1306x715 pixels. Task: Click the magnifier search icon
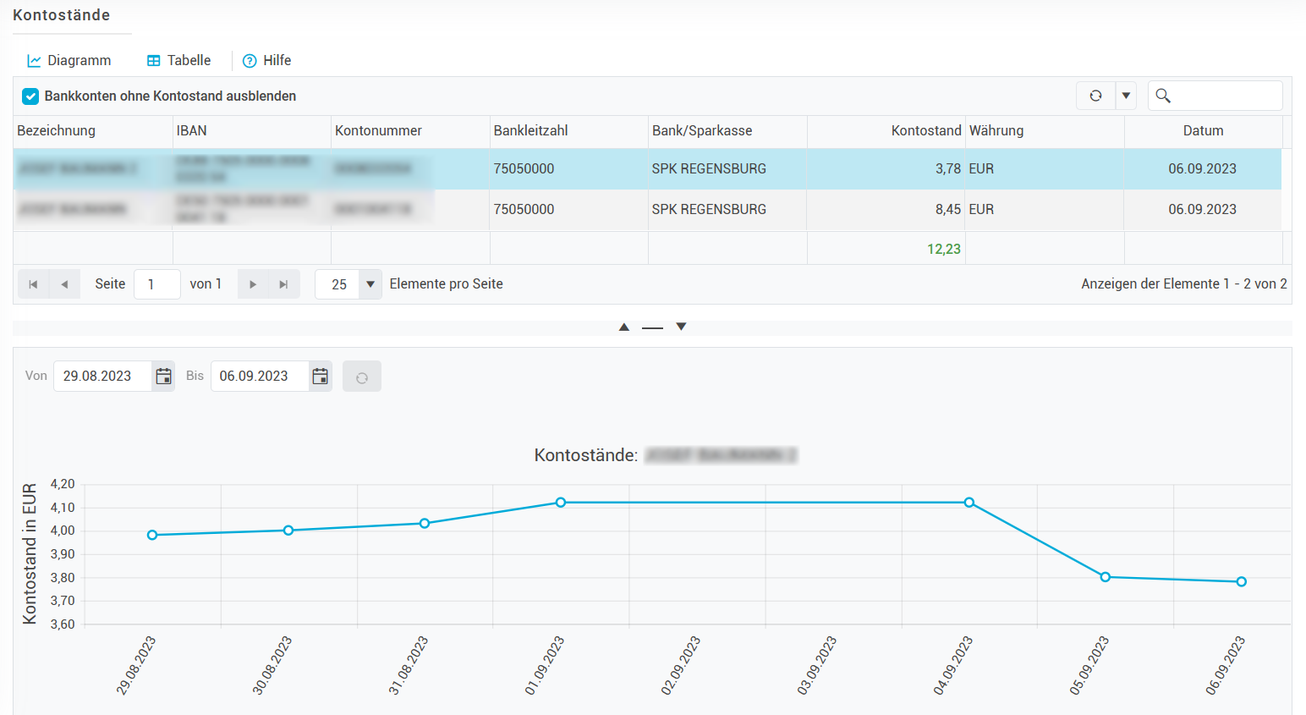point(1163,96)
